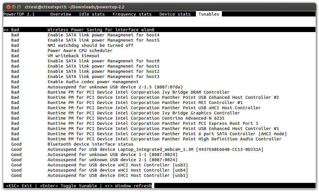This screenshot has width=319, height=193.
Task: Select Runtime PM for Panther Point MEI Controller #1
Action: (159, 103)
